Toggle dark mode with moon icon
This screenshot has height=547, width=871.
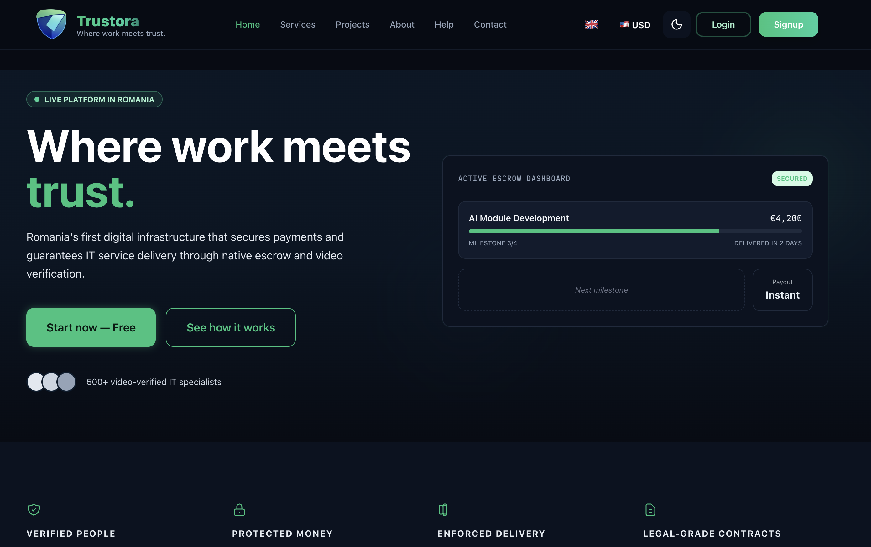pyautogui.click(x=676, y=24)
